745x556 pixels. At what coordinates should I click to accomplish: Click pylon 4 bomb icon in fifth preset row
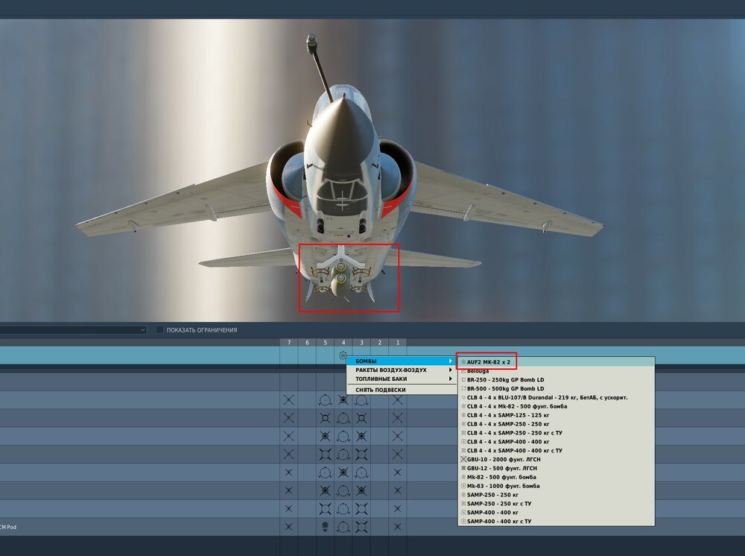click(343, 473)
